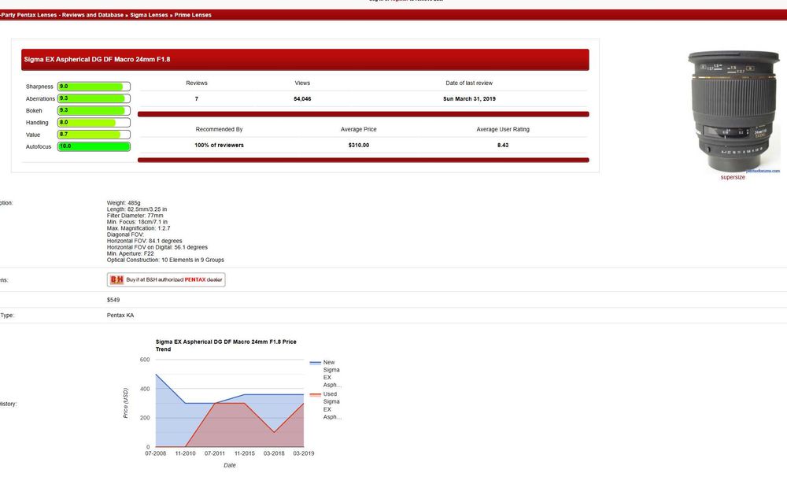The height and width of the screenshot is (484, 787).
Task: Click the 03-2018 date label on chart axis
Action: pyautogui.click(x=274, y=453)
